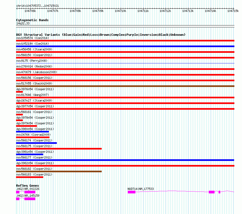Select the brown nsv566182 complex bar

tap(59, 171)
